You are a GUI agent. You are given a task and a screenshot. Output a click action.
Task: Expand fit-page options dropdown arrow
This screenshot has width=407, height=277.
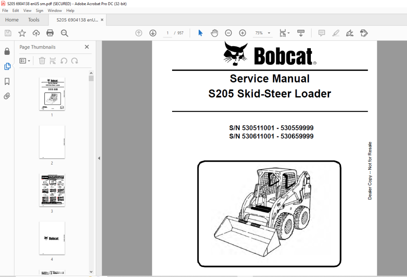click(x=289, y=33)
